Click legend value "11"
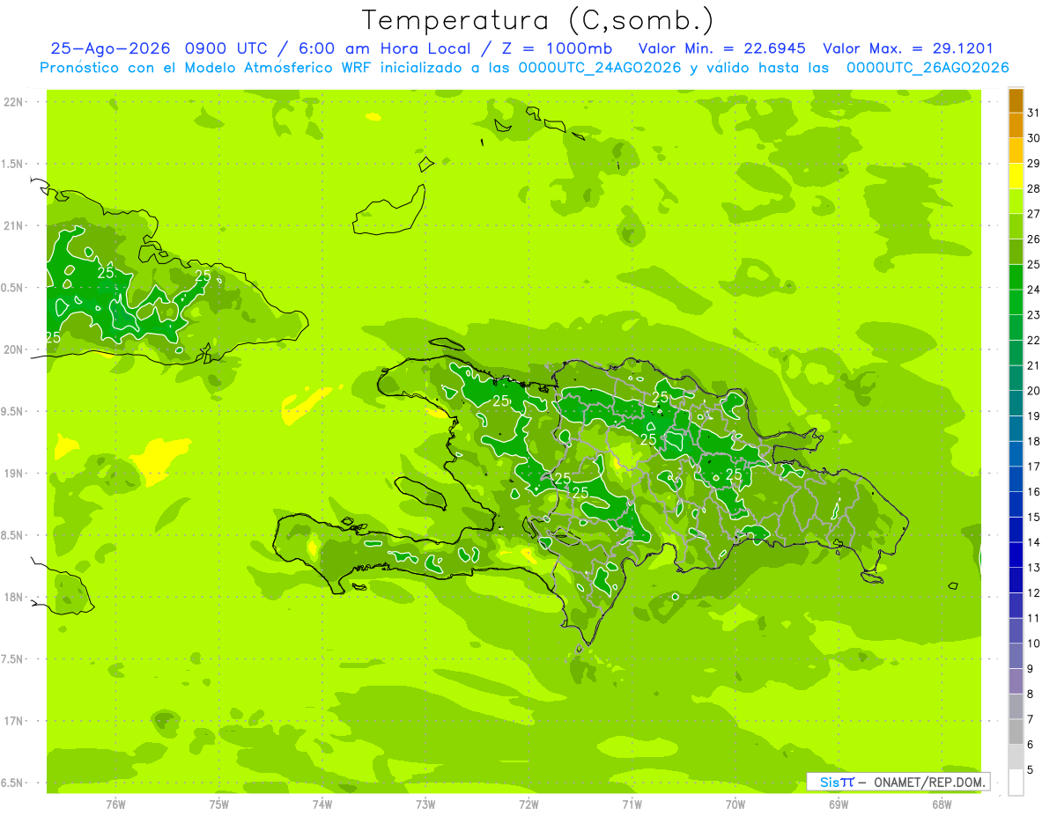Screen dimensions: 1057x816 (x=1034, y=618)
